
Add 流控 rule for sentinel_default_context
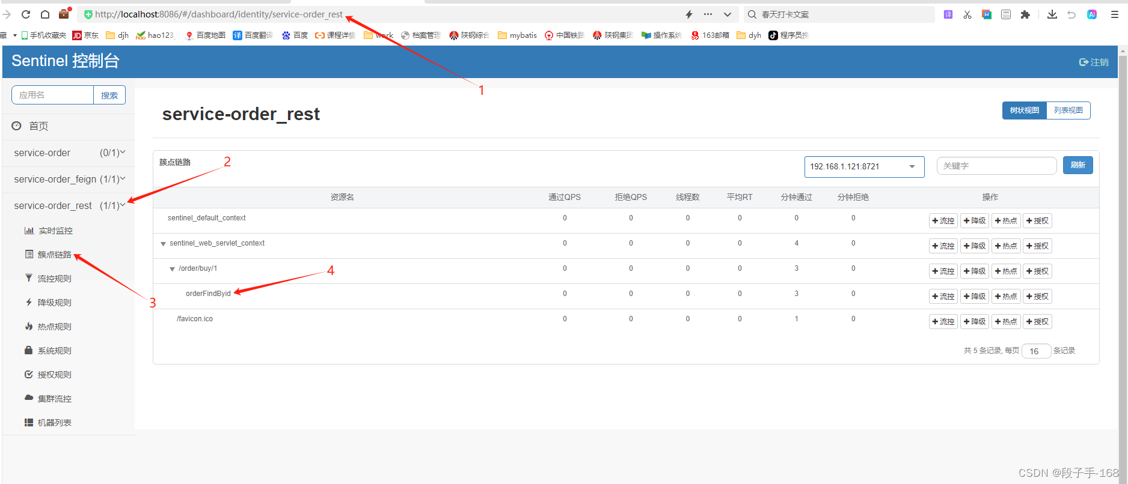point(943,221)
